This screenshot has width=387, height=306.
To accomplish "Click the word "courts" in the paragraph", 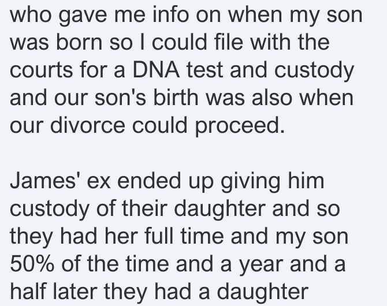I will click(x=41, y=70).
